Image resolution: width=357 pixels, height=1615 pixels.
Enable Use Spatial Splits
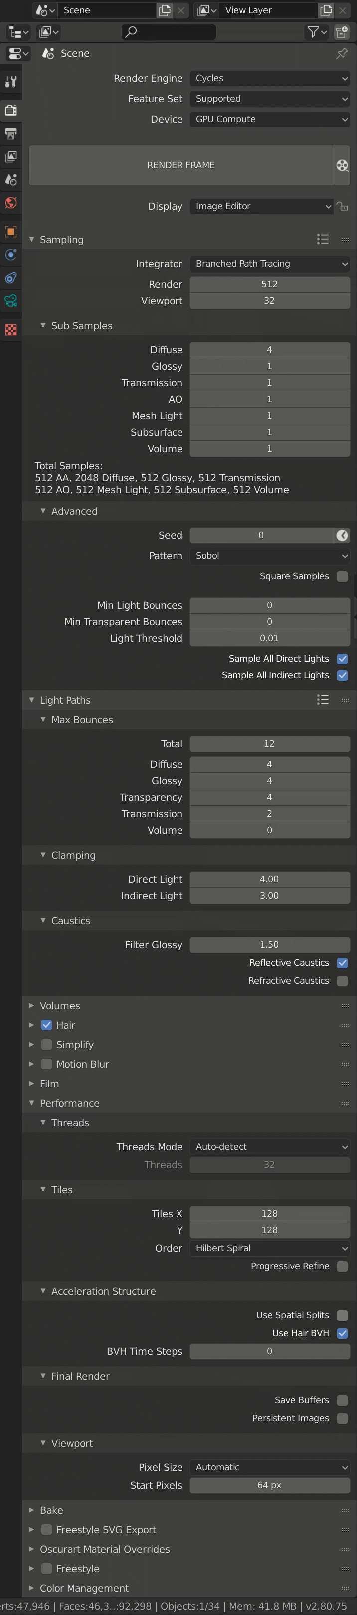[x=342, y=1315]
